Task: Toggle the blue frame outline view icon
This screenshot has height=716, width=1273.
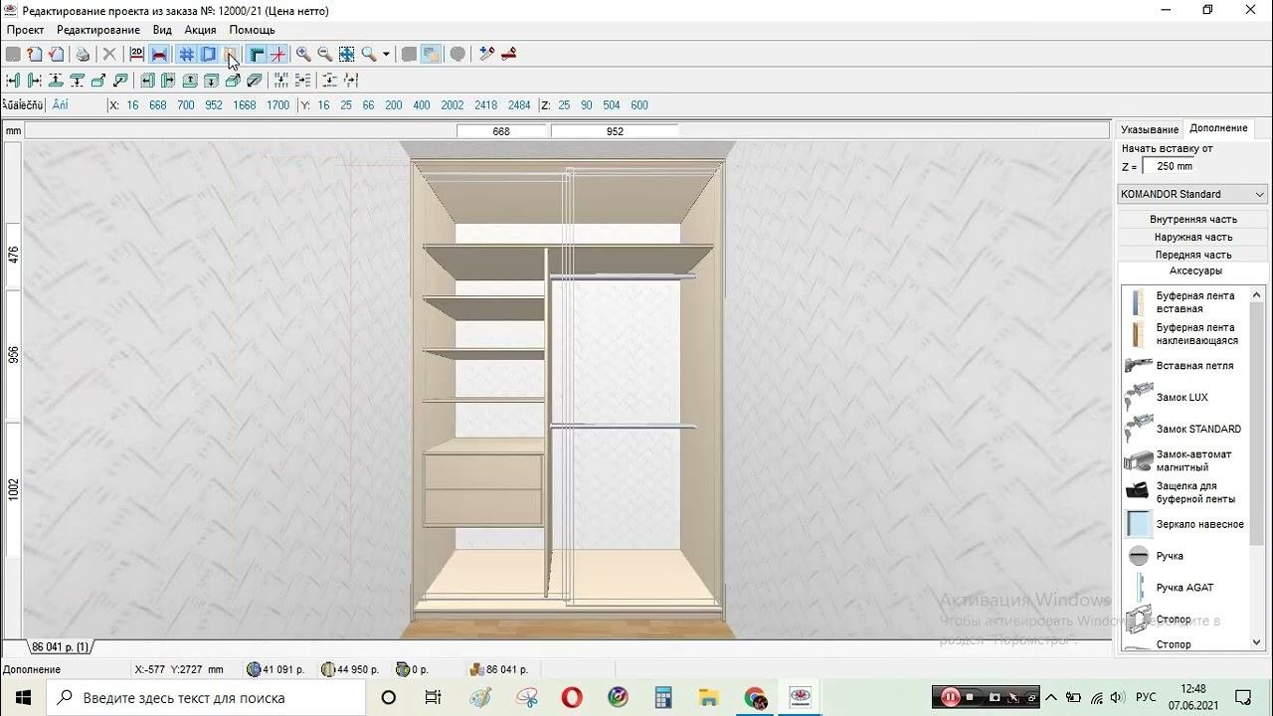Action: (209, 55)
